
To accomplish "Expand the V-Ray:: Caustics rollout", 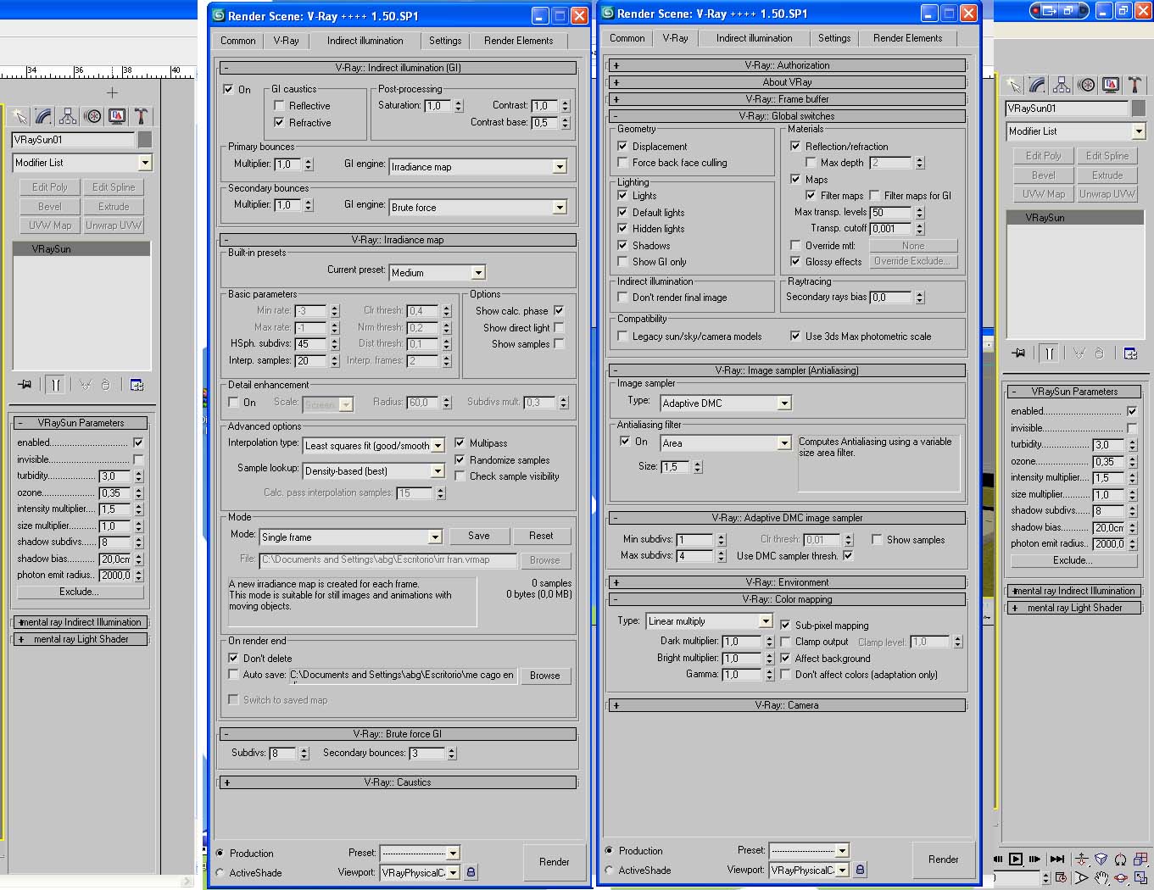I will [398, 782].
